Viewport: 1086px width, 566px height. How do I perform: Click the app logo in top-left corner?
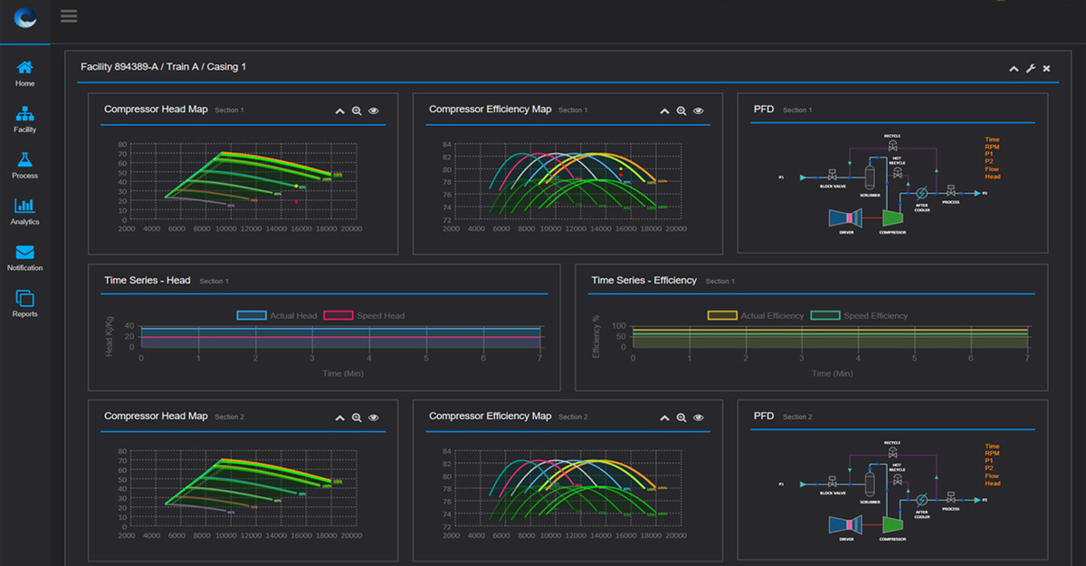click(25, 16)
